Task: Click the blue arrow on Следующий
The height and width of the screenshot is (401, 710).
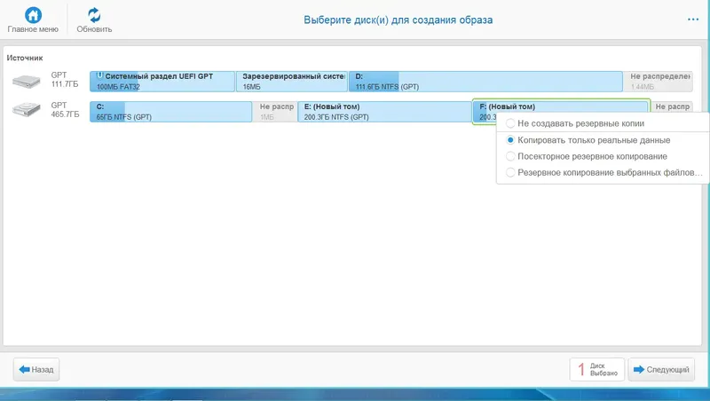Action: click(638, 369)
